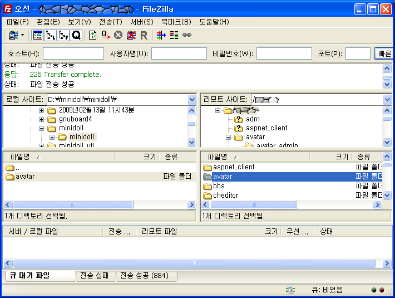Open the Site Manager icon
The image size is (395, 298).
coord(13,35)
